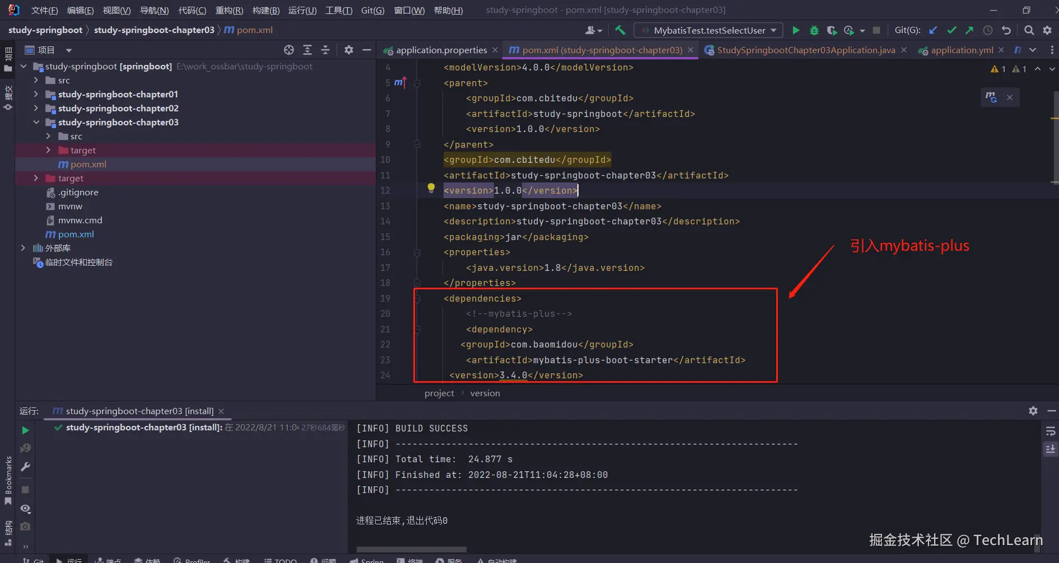The width and height of the screenshot is (1059, 563).
Task: Open the eye view-options in Run panel
Action: pyautogui.click(x=25, y=509)
